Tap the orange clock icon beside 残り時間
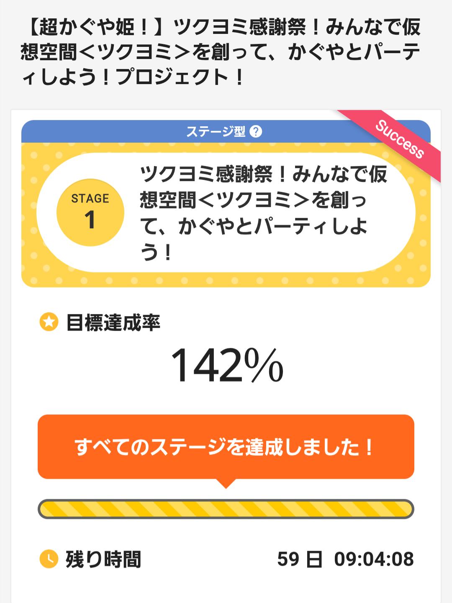Viewport: 452px width, 603px height. point(49,559)
